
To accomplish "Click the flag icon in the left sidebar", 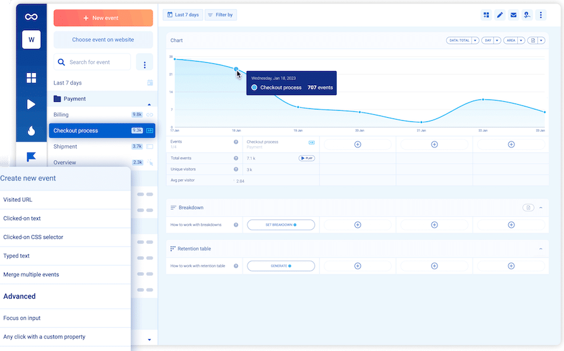I will click(x=31, y=157).
